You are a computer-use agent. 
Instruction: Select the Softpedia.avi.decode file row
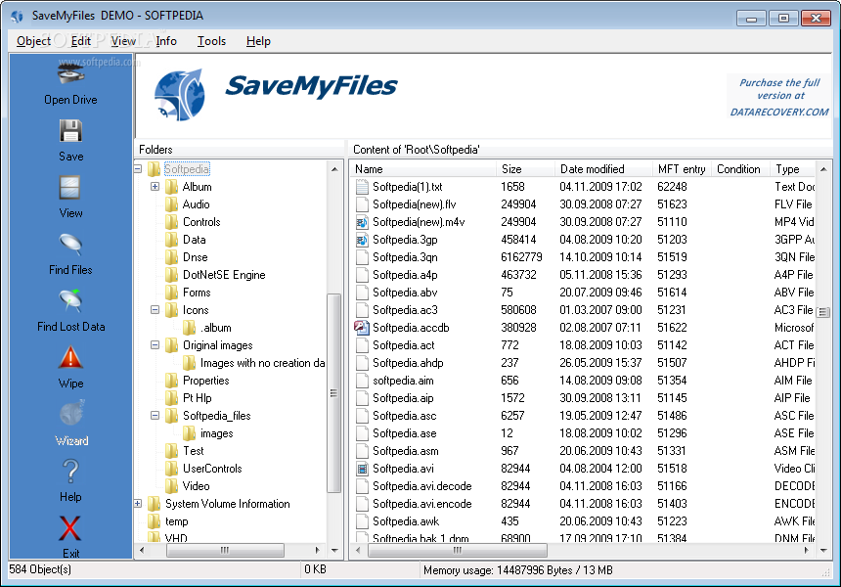(x=584, y=486)
